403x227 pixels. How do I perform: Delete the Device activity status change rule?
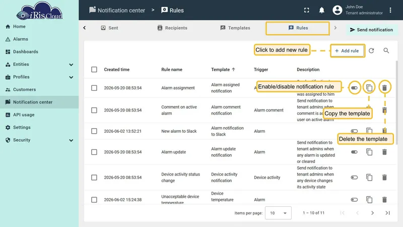click(384, 178)
